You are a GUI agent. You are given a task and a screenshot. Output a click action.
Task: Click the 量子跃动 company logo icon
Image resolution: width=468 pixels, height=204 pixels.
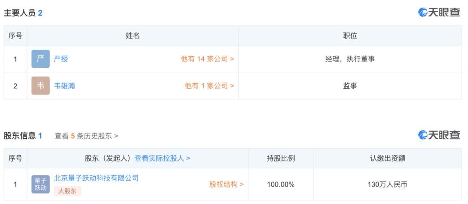pyautogui.click(x=41, y=185)
